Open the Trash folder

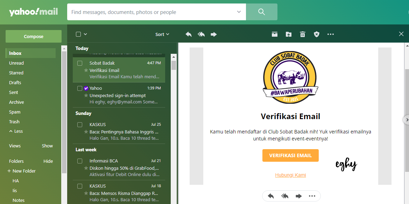[x=14, y=122]
